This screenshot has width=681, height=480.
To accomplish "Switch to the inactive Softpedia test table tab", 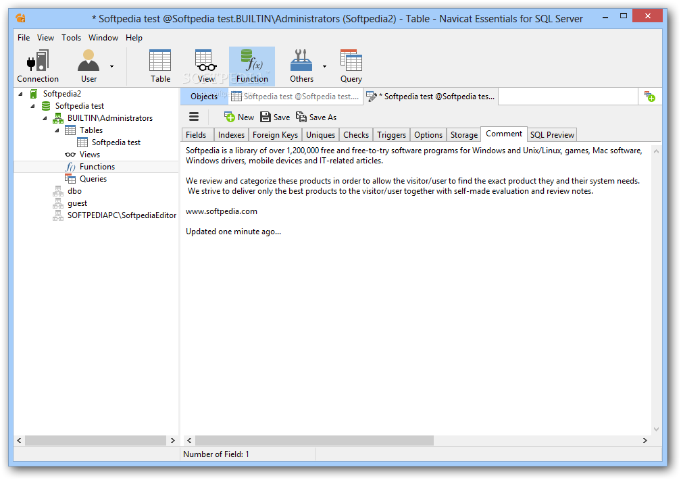I will (295, 97).
